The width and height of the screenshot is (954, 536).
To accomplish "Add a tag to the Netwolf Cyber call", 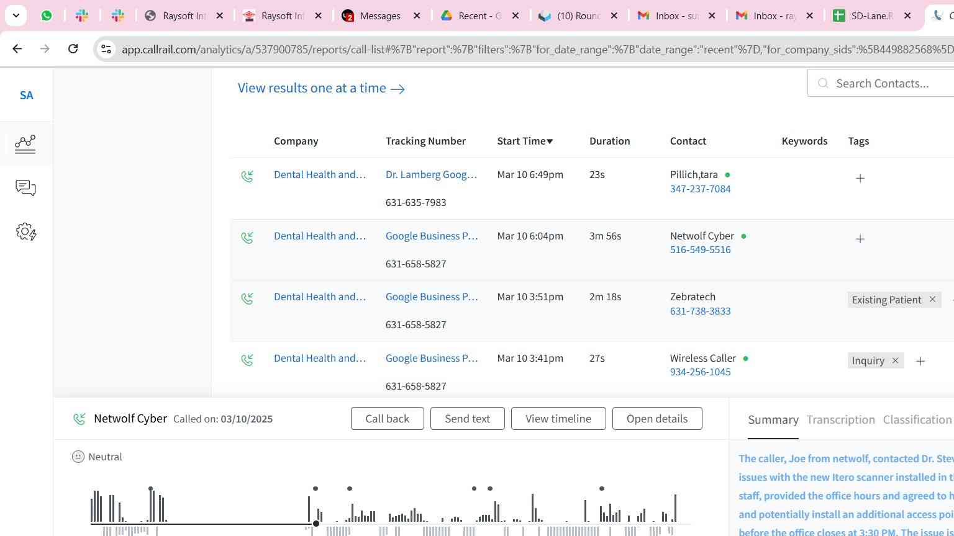I will click(x=860, y=239).
